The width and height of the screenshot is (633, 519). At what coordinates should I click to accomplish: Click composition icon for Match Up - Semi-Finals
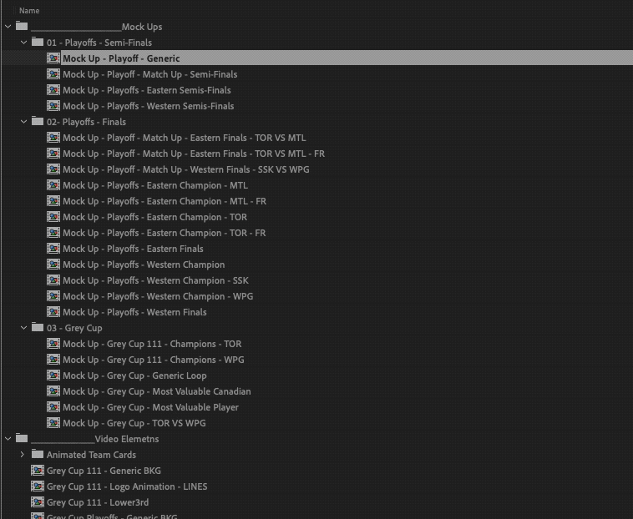53,74
